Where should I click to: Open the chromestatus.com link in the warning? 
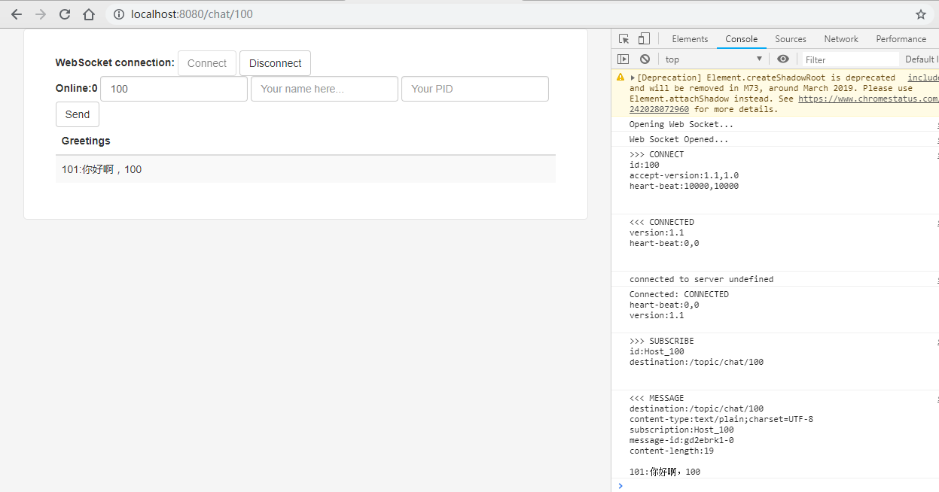[868, 99]
